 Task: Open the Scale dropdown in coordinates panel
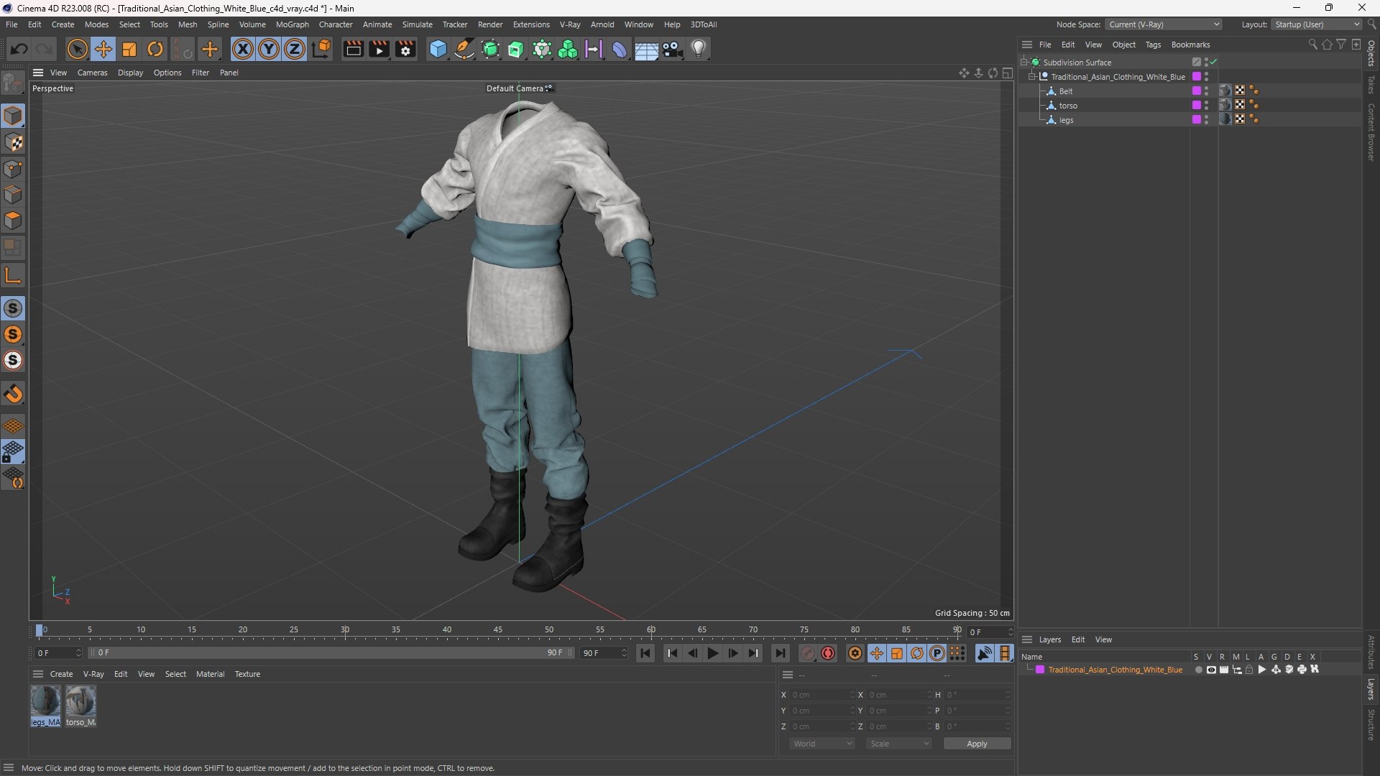(x=899, y=744)
